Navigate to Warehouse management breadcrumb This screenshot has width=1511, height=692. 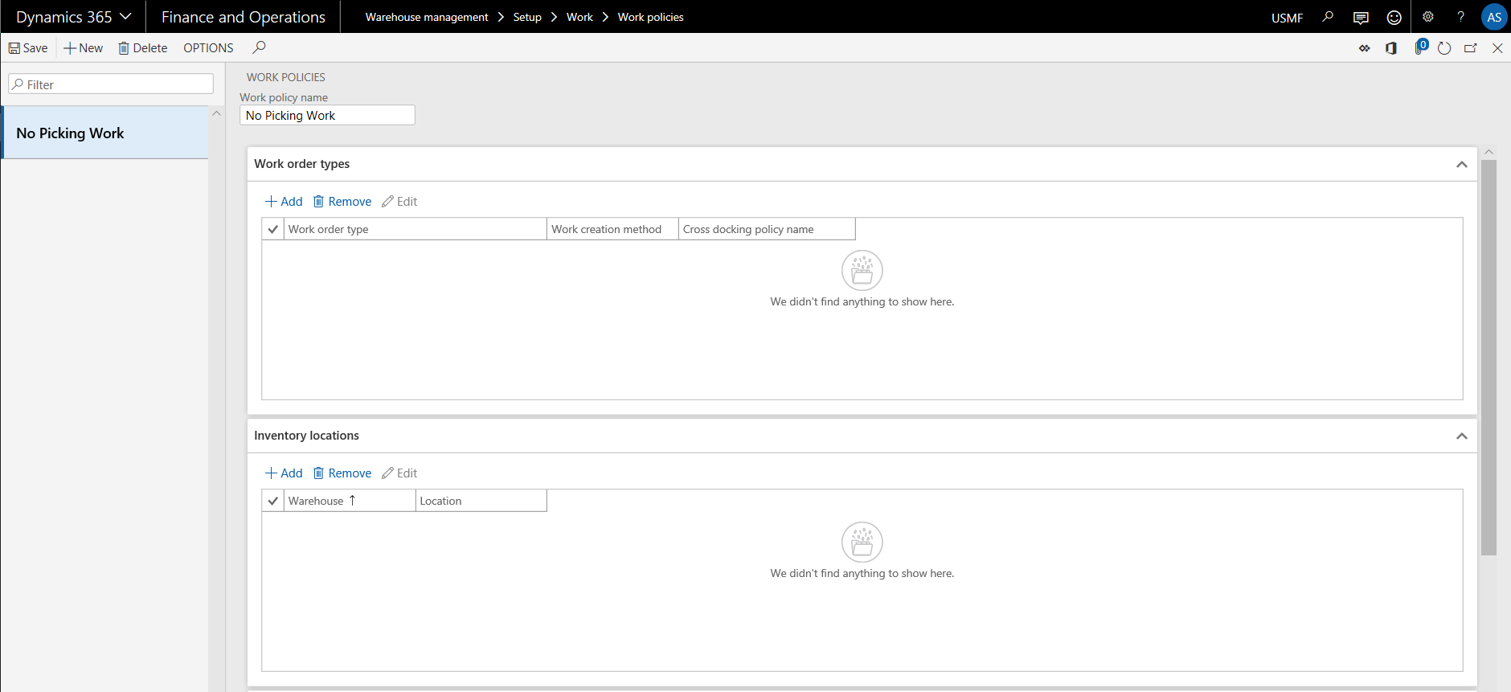point(426,17)
